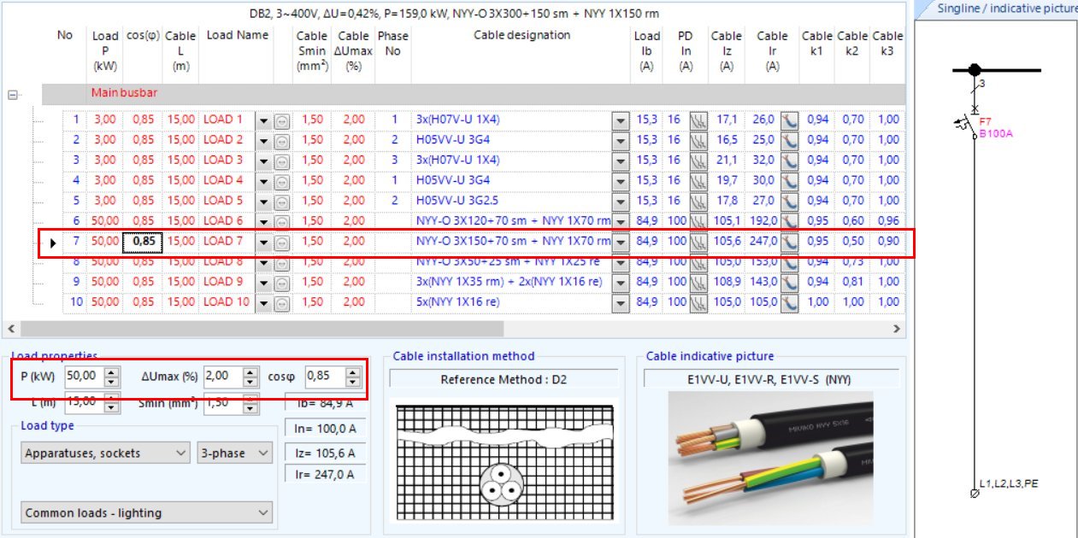This screenshot has height=538, width=1078.
Task: Click the ΔUmax (%) stepper arrows
Action: pyautogui.click(x=249, y=377)
